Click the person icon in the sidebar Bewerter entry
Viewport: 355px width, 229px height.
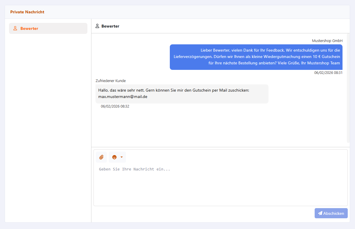coord(15,28)
